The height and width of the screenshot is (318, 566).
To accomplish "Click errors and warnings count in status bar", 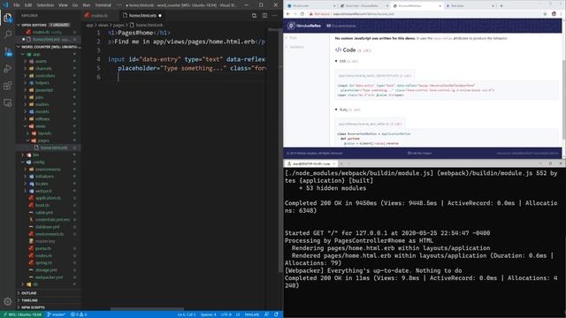I will (79, 314).
